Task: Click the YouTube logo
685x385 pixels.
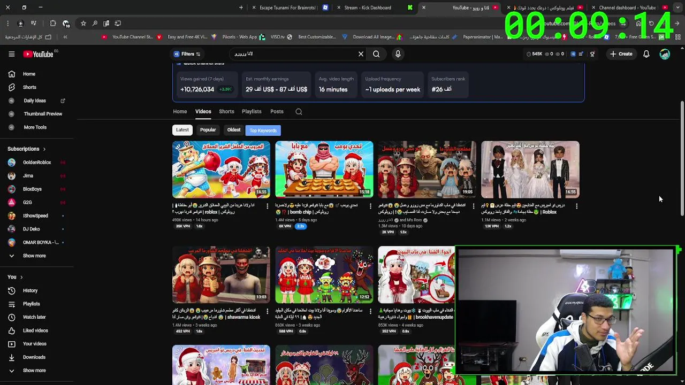Action: [39, 54]
